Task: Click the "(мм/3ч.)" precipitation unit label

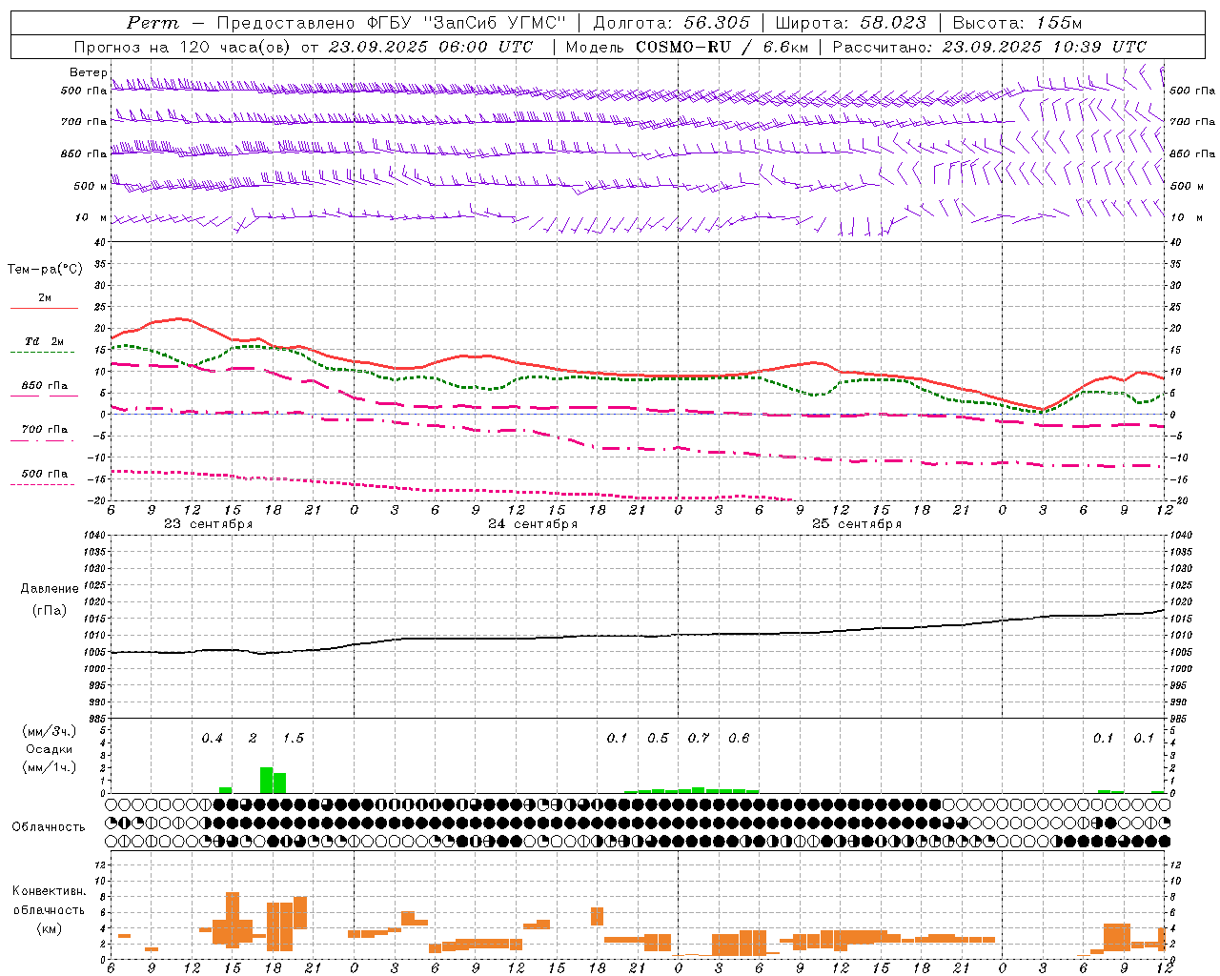Action: pyautogui.click(x=50, y=731)
